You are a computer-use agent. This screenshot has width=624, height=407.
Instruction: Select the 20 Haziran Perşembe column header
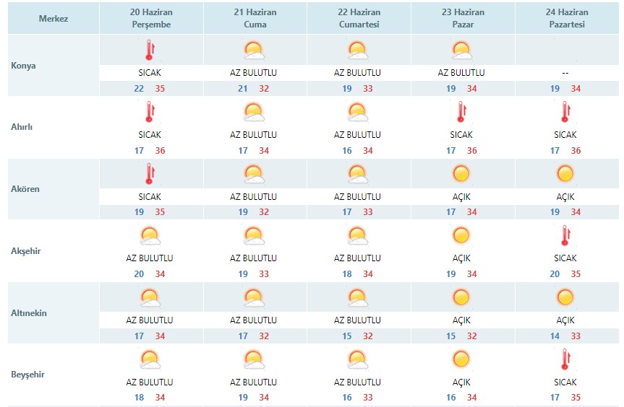(151, 18)
